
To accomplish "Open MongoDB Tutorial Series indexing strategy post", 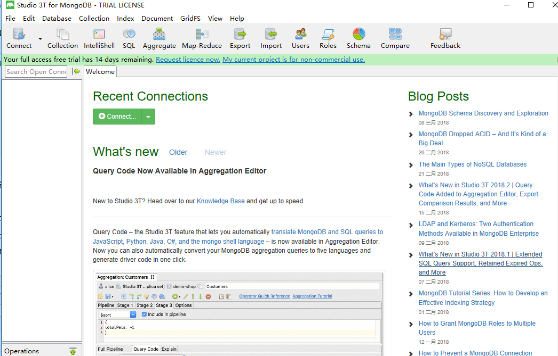I will pos(483,298).
